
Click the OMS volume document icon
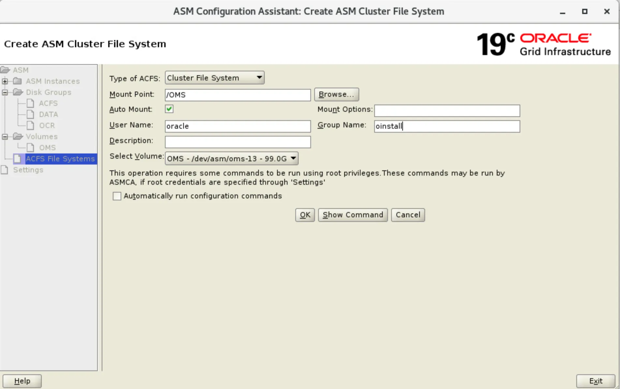click(x=30, y=148)
